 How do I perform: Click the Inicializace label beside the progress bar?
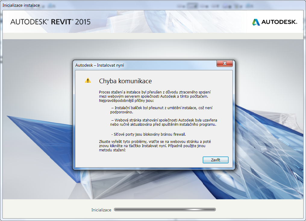click(101, 210)
